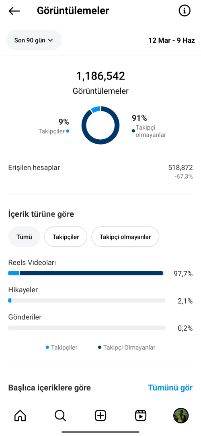
Task: Select the Takipçiler filter chip
Action: (66, 237)
